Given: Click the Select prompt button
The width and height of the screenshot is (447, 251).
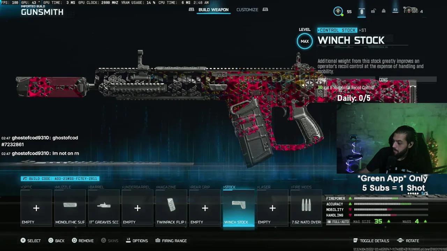Looking at the screenshot, I should pyautogui.click(x=30, y=241).
